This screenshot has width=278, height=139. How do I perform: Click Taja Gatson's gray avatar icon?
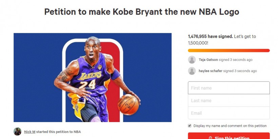click(192, 60)
